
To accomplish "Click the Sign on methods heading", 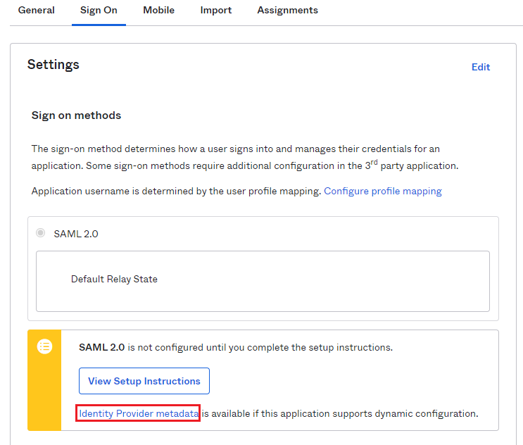I will tap(76, 115).
